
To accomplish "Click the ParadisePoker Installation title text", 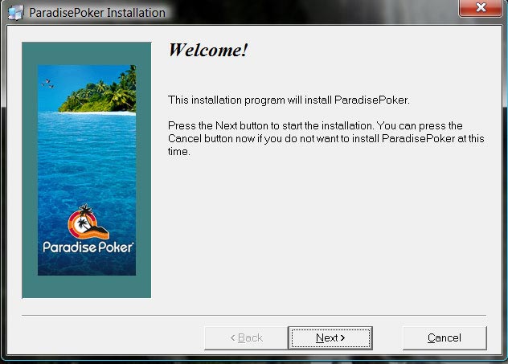I will pyautogui.click(x=97, y=13).
